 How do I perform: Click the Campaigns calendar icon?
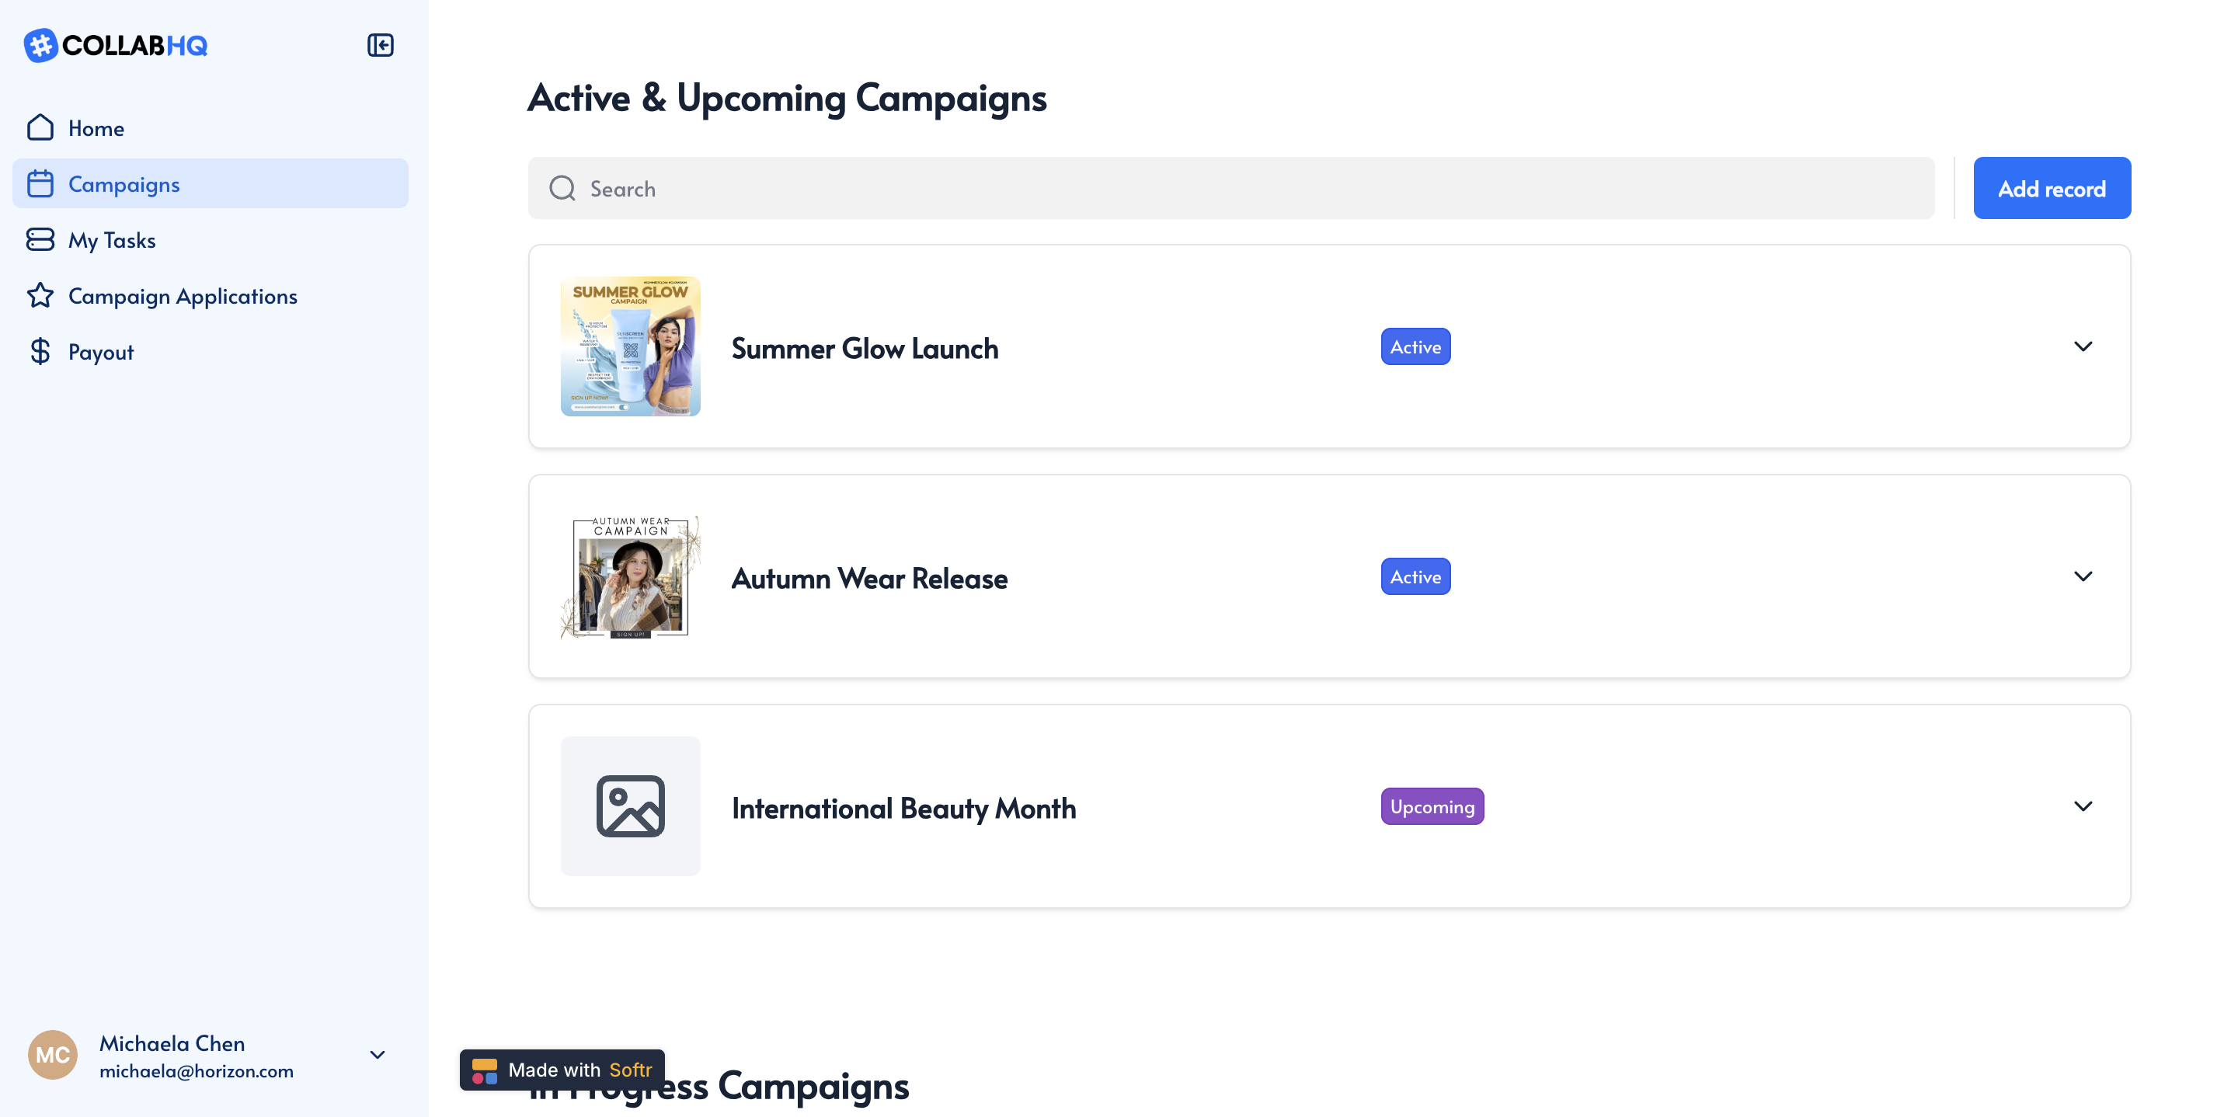tap(40, 183)
